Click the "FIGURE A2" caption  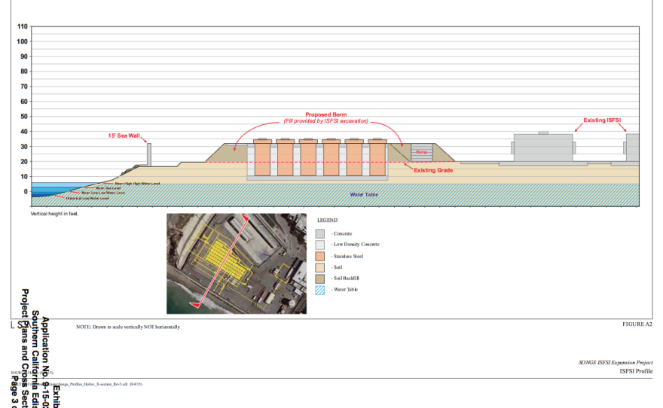point(637,324)
